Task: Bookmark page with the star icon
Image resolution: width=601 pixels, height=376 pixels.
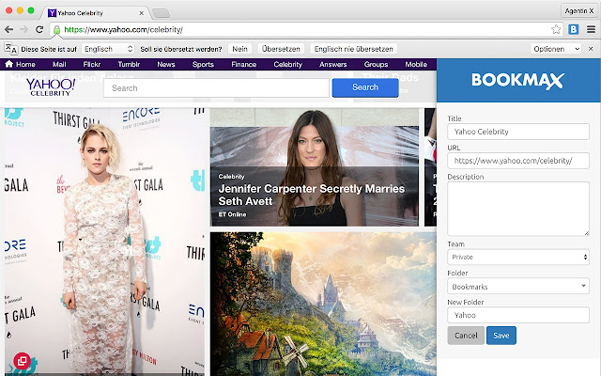Action: click(x=556, y=29)
